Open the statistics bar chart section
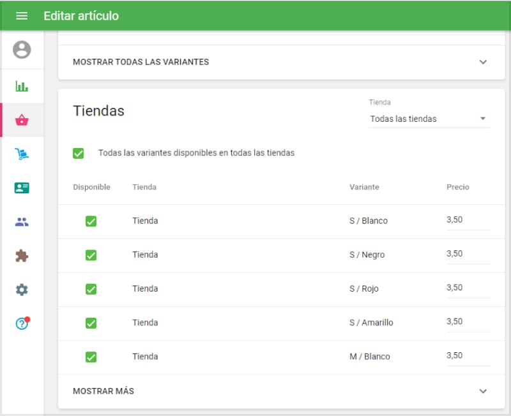Image resolution: width=511 pixels, height=416 pixels. click(22, 85)
